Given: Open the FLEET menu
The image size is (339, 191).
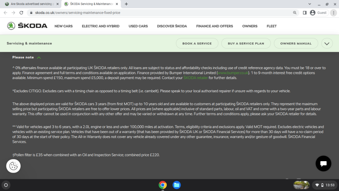Looking at the screenshot, I should coord(272,26).
